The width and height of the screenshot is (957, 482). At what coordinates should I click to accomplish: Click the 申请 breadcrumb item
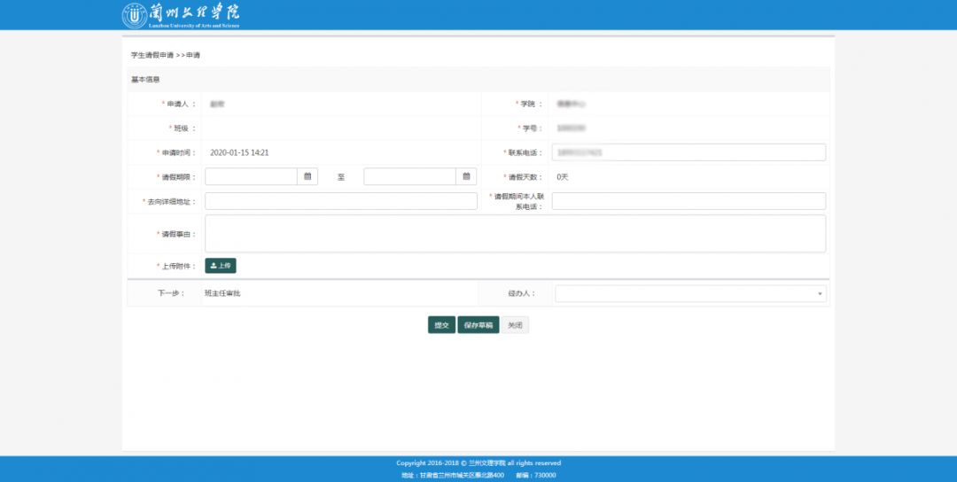pyautogui.click(x=193, y=55)
